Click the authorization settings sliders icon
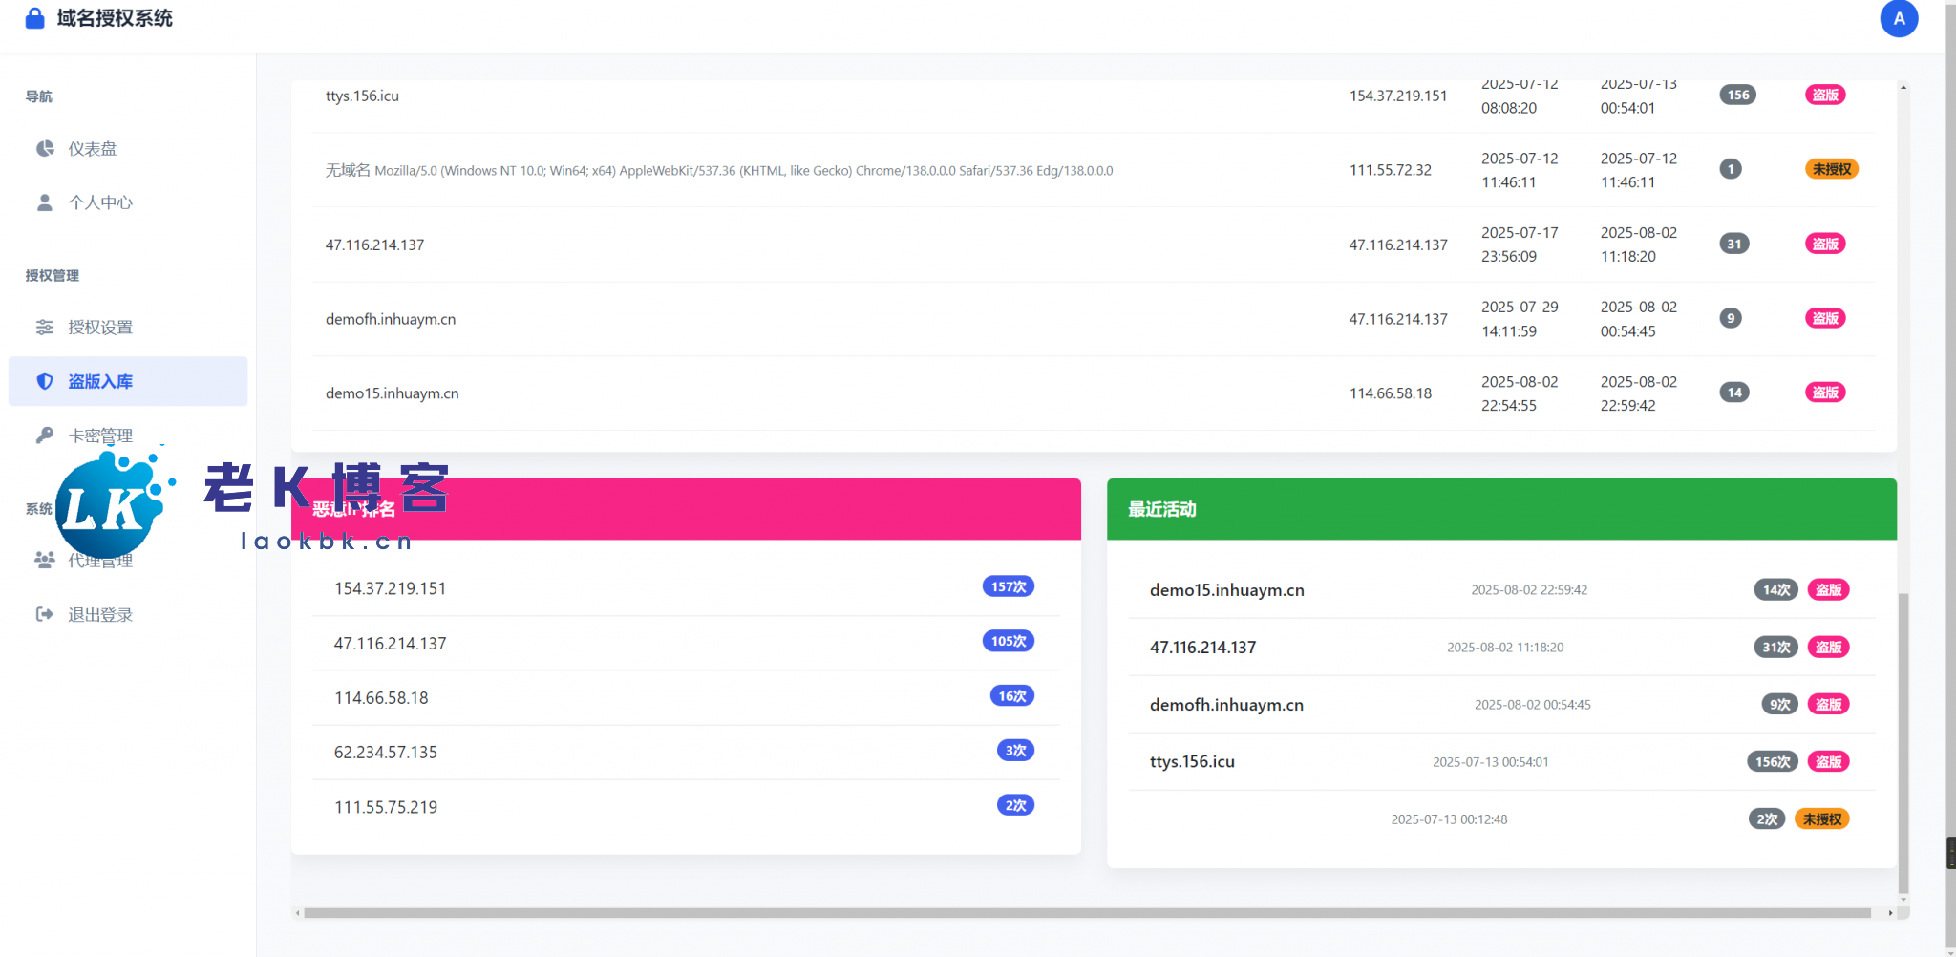Image resolution: width=1956 pixels, height=957 pixels. pyautogui.click(x=45, y=328)
